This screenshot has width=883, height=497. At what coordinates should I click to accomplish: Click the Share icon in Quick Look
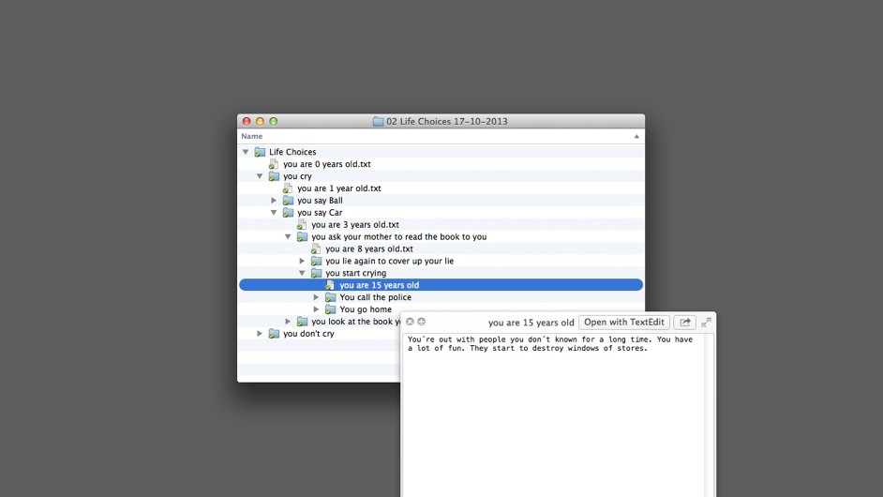[x=684, y=323]
